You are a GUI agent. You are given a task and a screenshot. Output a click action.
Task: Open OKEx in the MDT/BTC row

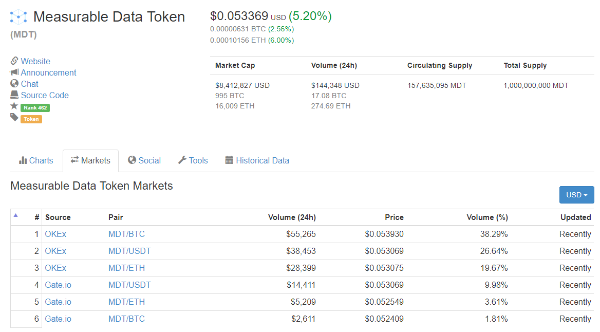coord(55,234)
